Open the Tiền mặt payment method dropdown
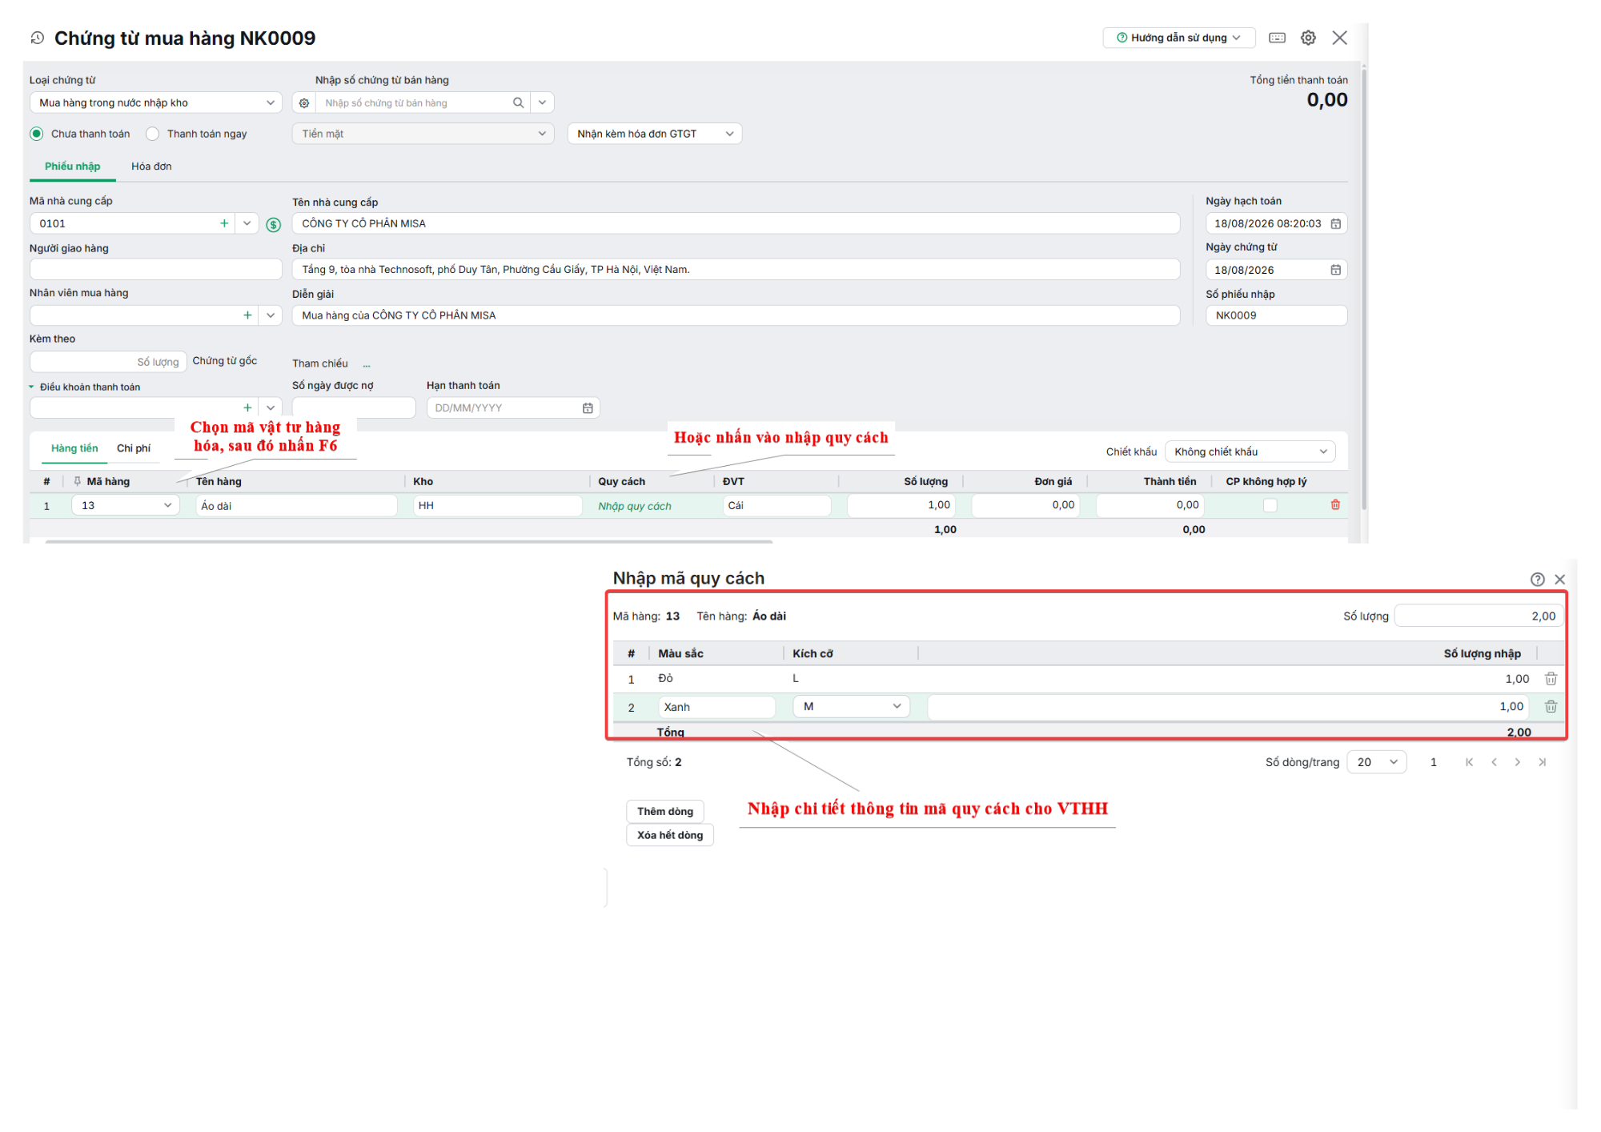This screenshot has width=1601, height=1132. click(422, 134)
